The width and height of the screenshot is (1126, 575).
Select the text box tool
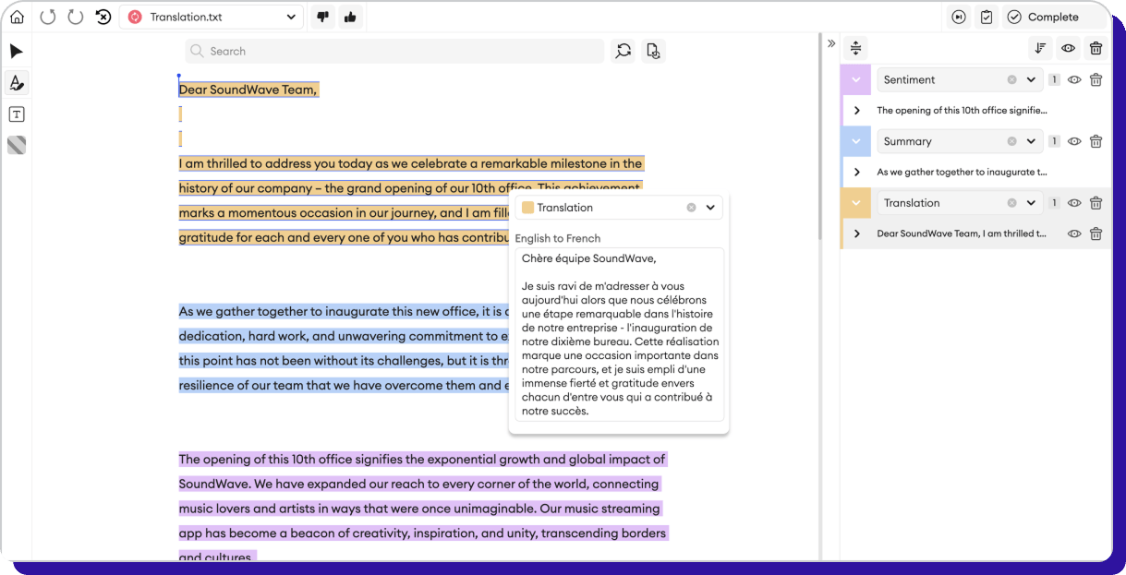pyautogui.click(x=17, y=114)
